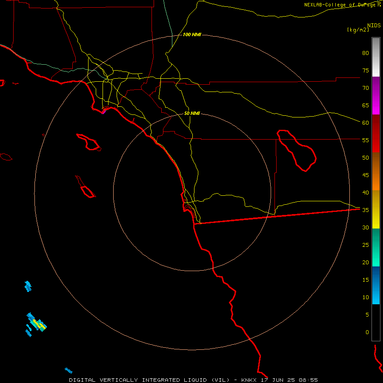Screen dimensions: 383x383
Task: Click the 25 value on the color scale
Action: [x=366, y=245]
